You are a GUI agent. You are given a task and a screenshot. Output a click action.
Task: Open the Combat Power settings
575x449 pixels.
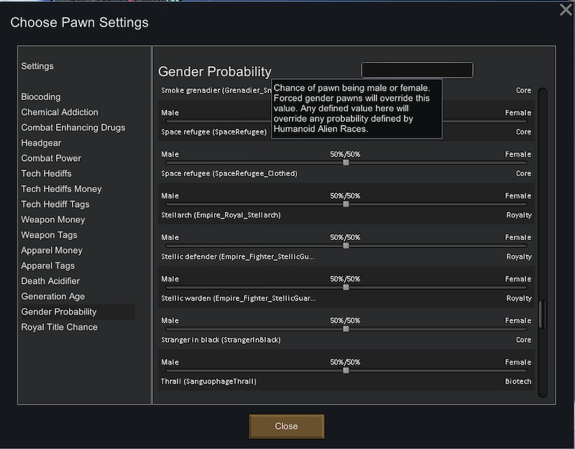coord(51,158)
